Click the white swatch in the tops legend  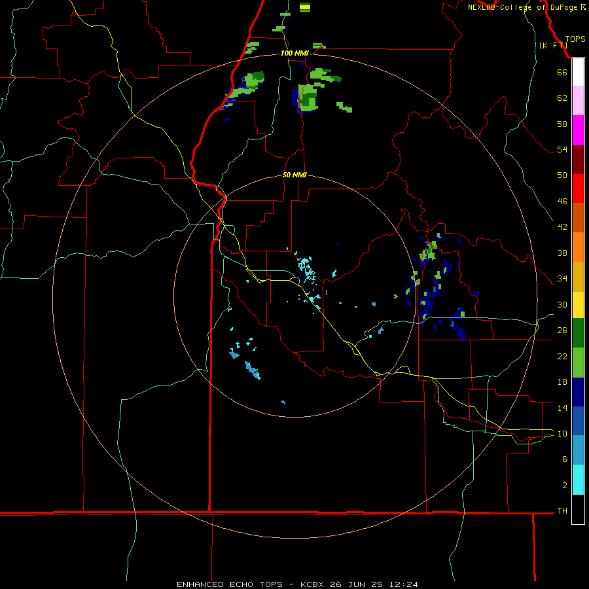(x=578, y=72)
